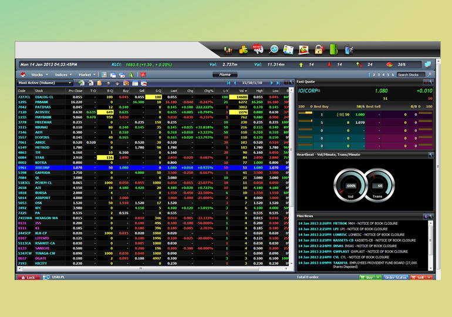Open the Market menu

pyautogui.click(x=87, y=75)
